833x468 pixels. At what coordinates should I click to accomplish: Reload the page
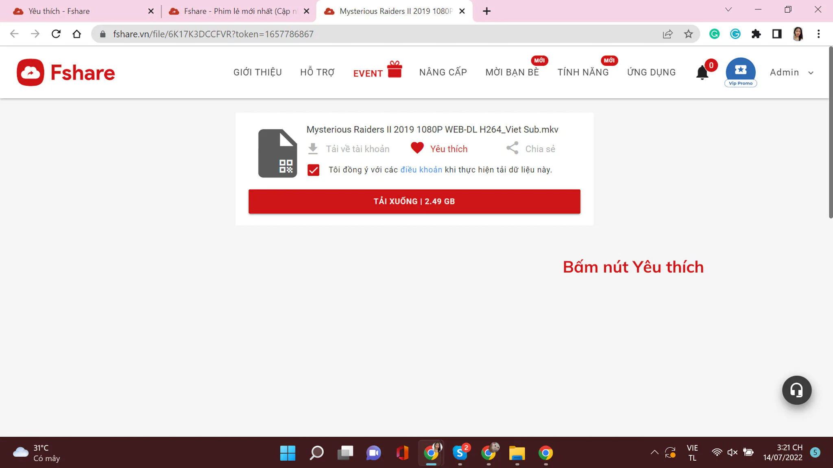pos(56,34)
